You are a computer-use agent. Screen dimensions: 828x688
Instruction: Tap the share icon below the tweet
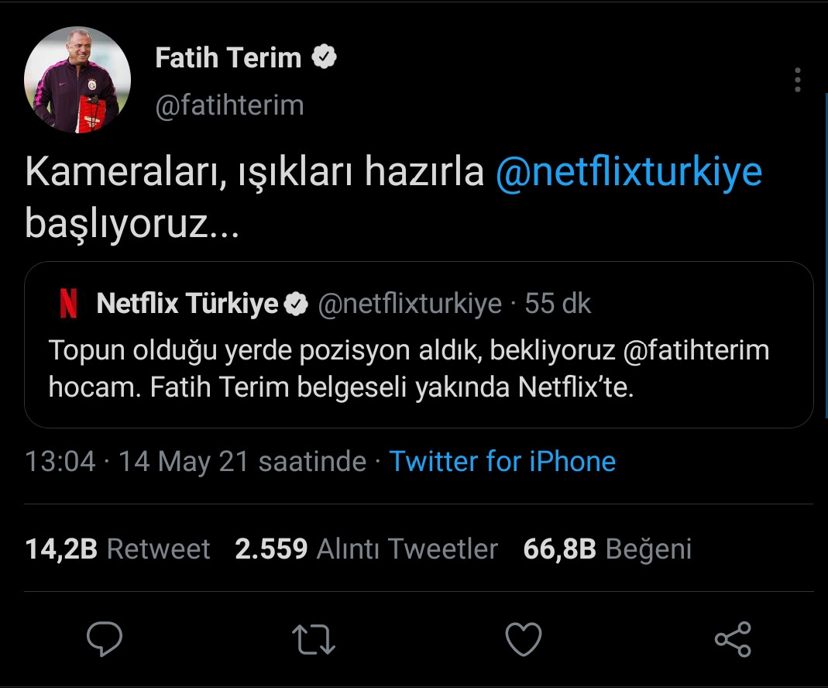(x=731, y=640)
